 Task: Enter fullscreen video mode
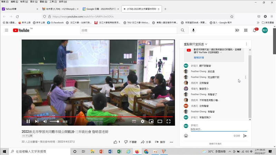pyautogui.click(x=169, y=121)
